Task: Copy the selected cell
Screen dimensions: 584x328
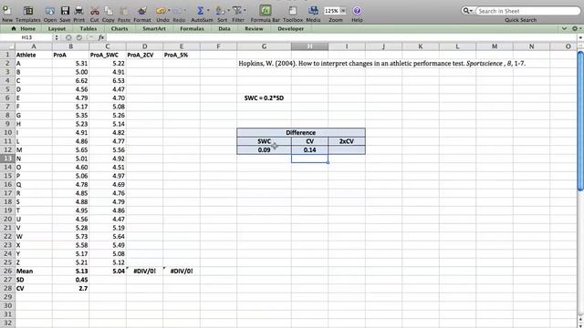Action: click(x=108, y=11)
